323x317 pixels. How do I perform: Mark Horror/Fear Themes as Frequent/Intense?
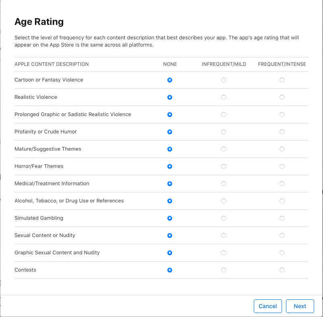click(282, 166)
